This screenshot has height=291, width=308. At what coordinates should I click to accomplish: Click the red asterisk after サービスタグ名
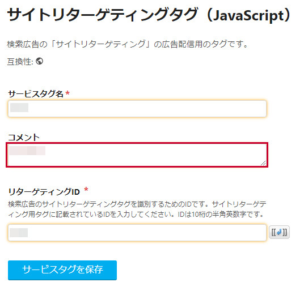67,93
